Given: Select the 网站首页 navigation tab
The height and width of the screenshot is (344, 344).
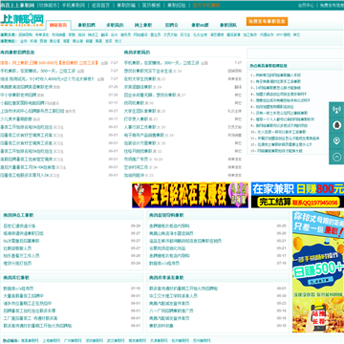Looking at the screenshot, I should (x=58, y=25).
